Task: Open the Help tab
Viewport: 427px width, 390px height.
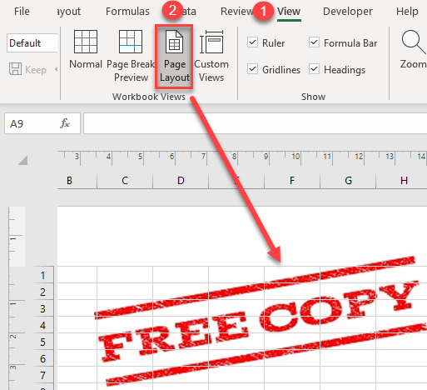Action: click(407, 12)
